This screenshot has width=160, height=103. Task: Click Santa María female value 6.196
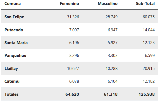tap(74, 43)
